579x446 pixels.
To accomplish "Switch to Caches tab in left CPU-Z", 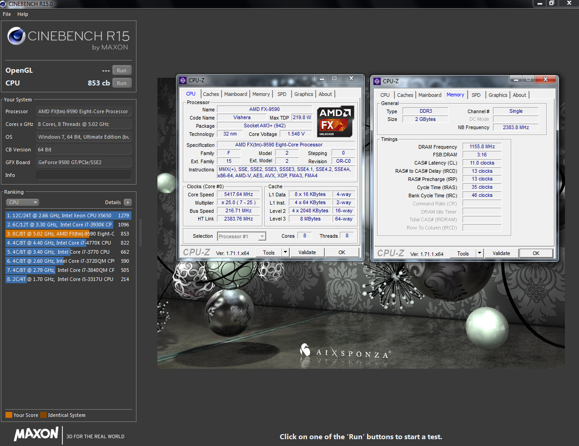I will 211,94.
